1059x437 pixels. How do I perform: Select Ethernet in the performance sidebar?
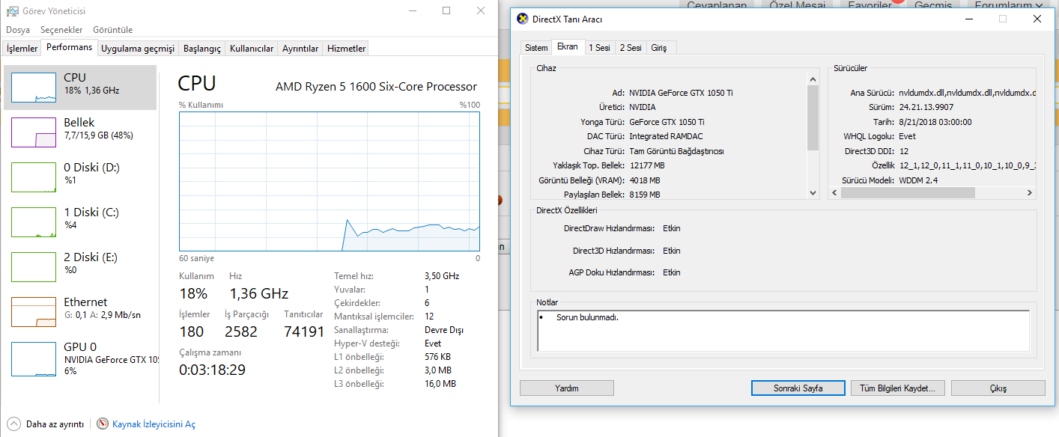point(81,312)
